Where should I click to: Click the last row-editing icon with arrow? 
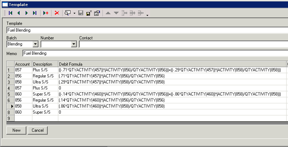pos(140,13)
